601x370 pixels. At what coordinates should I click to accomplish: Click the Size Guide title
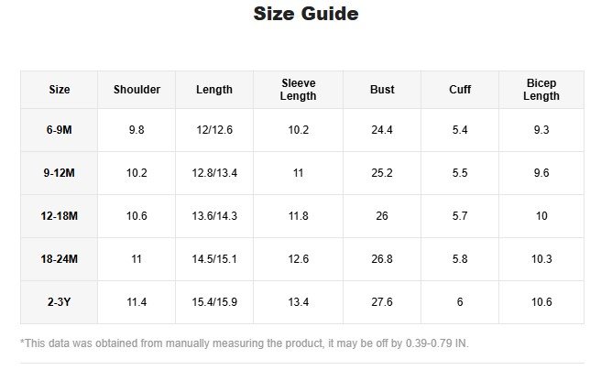tap(305, 15)
